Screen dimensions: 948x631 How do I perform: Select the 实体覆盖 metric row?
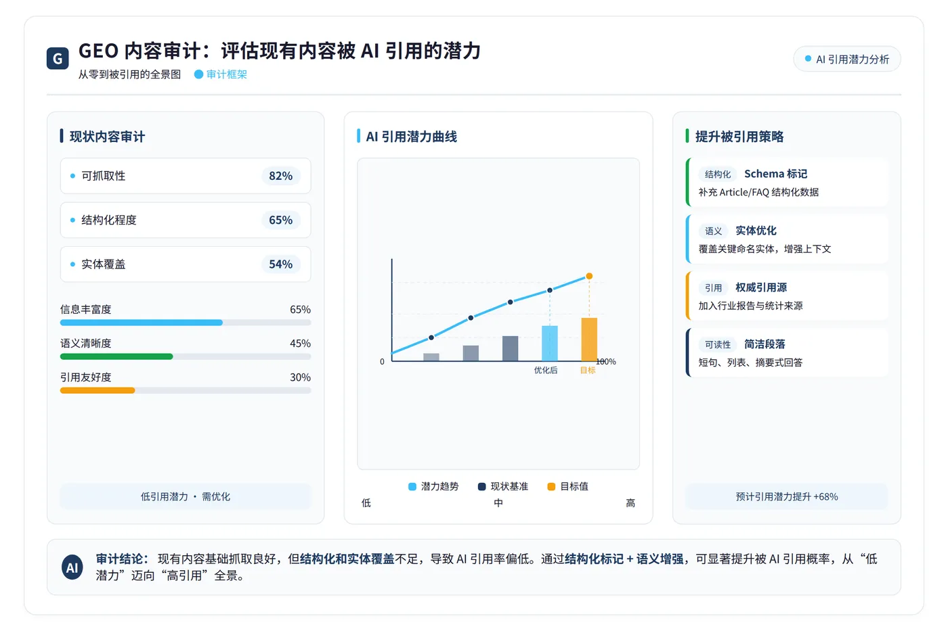186,264
